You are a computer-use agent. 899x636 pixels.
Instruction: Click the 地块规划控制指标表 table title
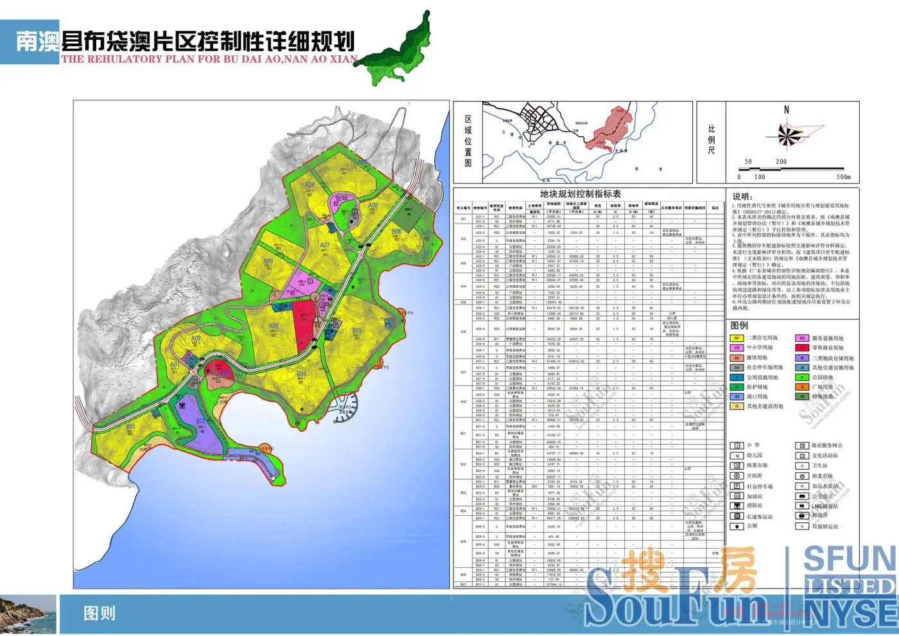pos(580,193)
